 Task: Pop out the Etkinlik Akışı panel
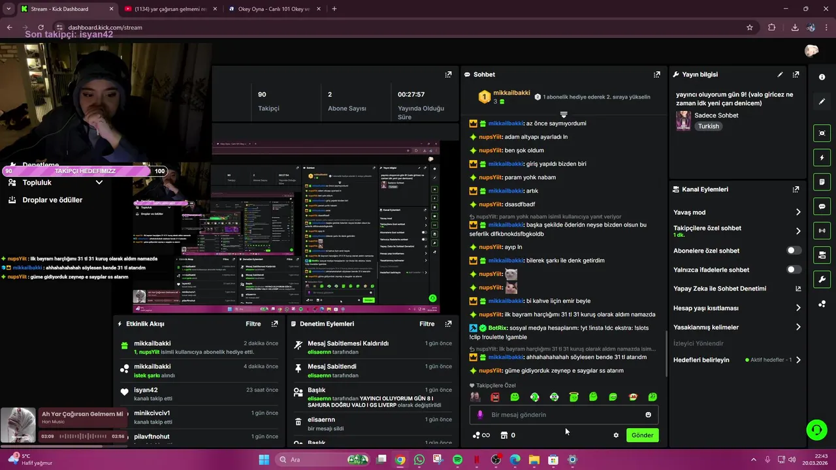[274, 324]
